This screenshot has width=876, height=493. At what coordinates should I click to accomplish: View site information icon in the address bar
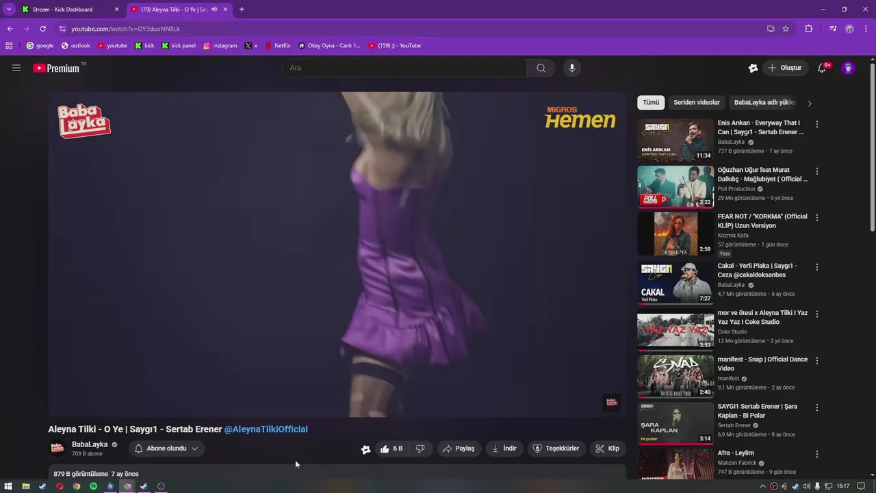(62, 29)
